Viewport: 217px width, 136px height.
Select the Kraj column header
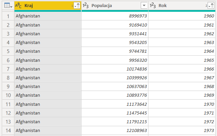pos(44,6)
